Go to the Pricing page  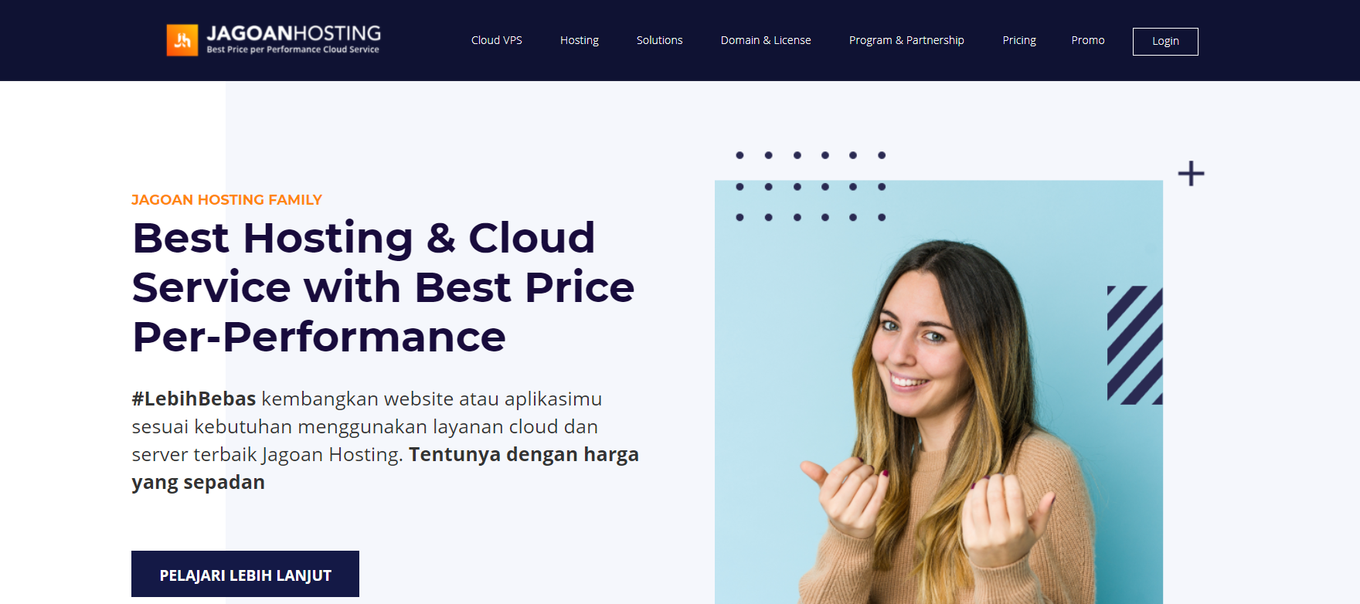point(1019,40)
